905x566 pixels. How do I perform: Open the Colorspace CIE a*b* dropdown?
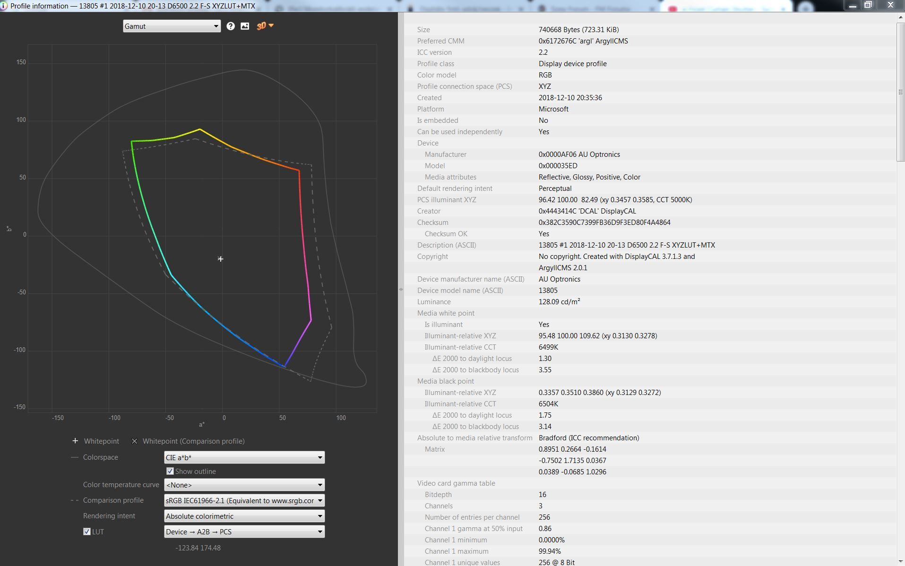pos(244,457)
